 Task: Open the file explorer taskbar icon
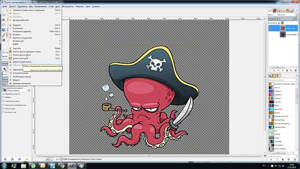click(x=24, y=166)
